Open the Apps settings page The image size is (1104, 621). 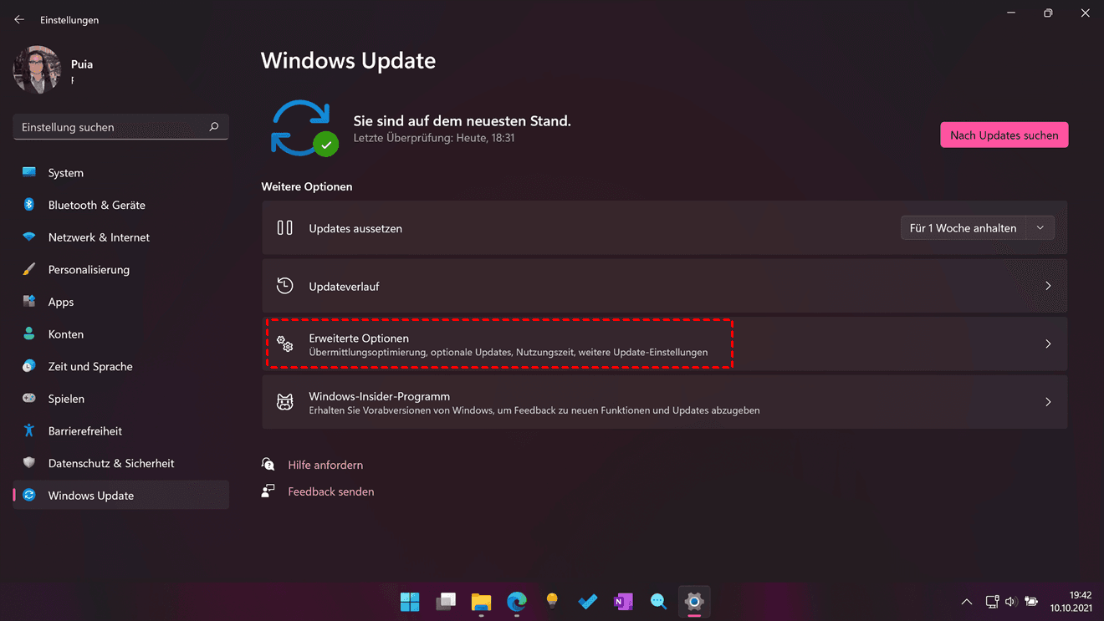pos(120,302)
